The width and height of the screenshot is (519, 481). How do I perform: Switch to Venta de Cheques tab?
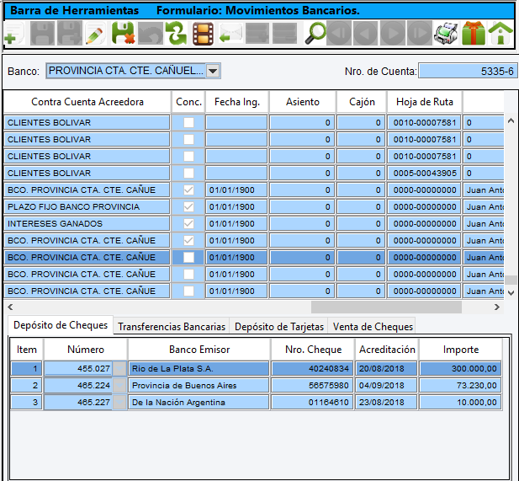(373, 327)
